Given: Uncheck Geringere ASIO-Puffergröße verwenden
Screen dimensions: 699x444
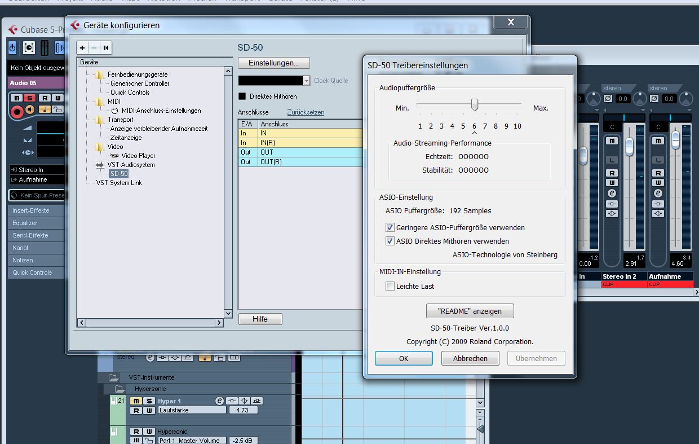Looking at the screenshot, I should pos(390,227).
